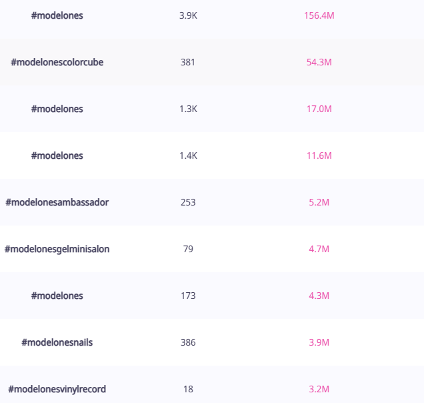This screenshot has height=403, width=424.
Task: Open the #modelonescolorcube hashtag
Action: pyautogui.click(x=57, y=62)
